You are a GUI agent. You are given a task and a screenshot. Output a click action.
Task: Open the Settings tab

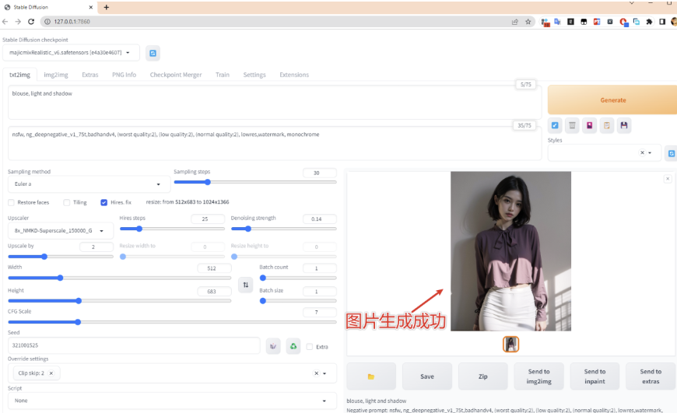coord(254,75)
